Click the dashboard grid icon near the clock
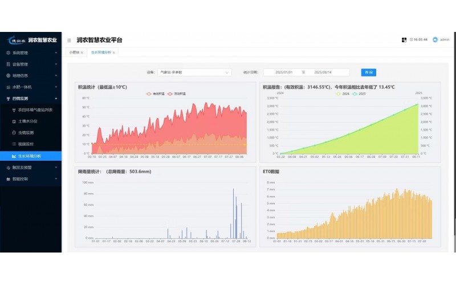The width and height of the screenshot is (456, 285). [404, 40]
